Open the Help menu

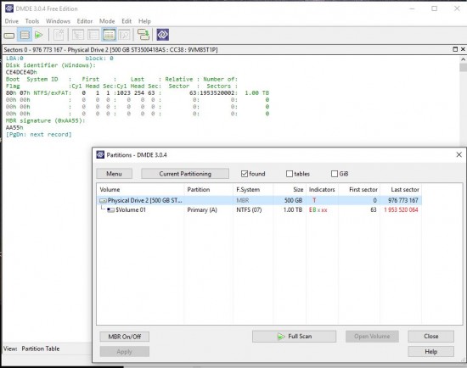point(144,21)
